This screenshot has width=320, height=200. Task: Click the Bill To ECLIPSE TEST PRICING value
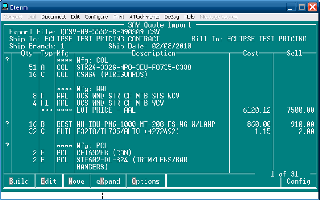pos(267,39)
